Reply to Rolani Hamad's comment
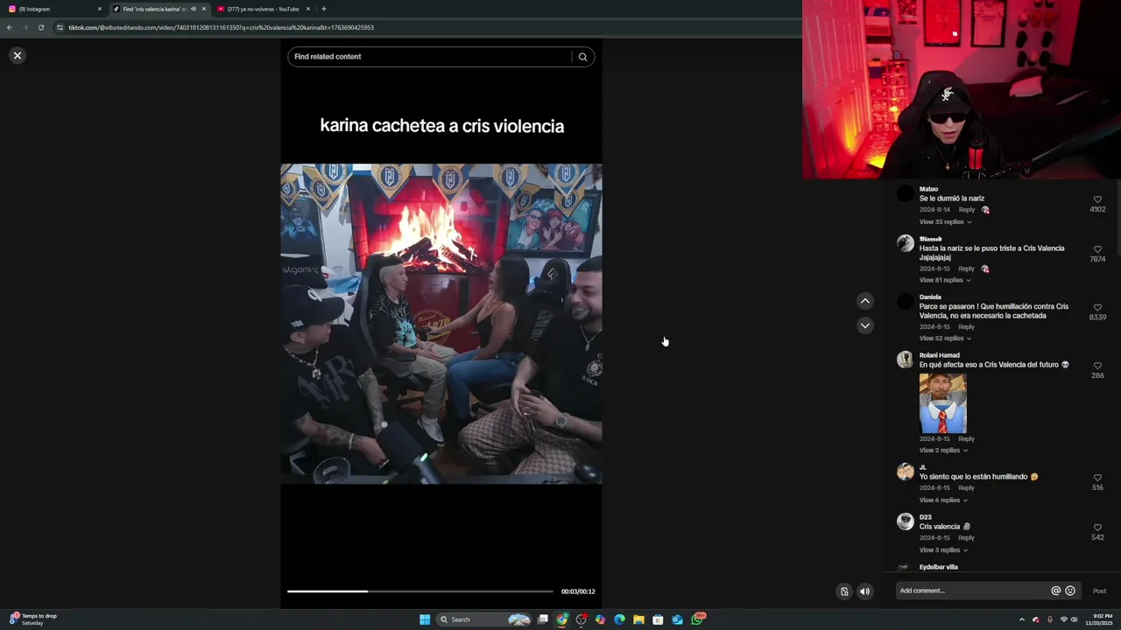This screenshot has width=1121, height=630. coord(966,438)
